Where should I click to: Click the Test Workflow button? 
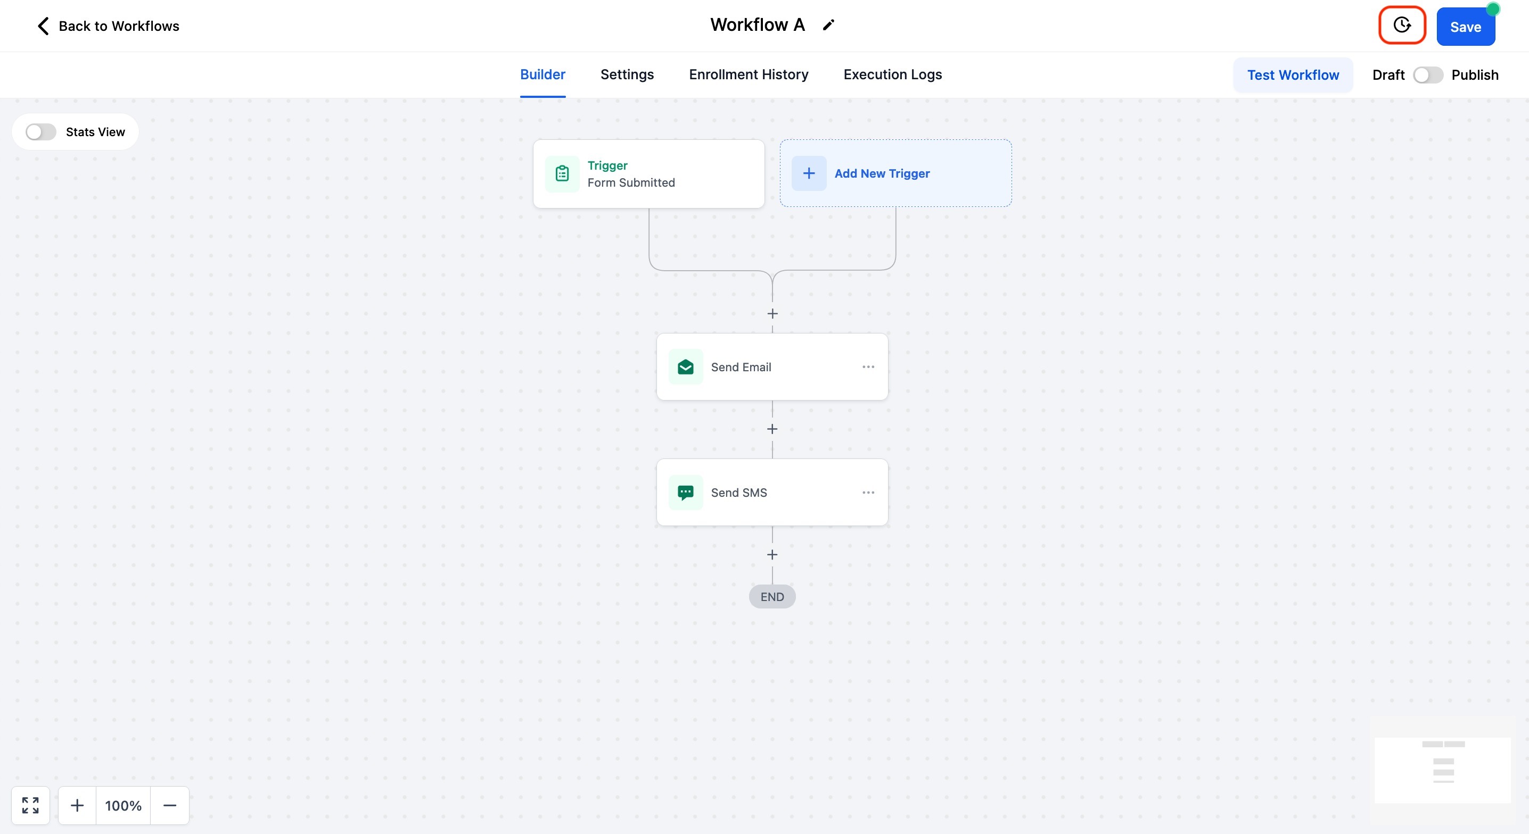[1292, 76]
